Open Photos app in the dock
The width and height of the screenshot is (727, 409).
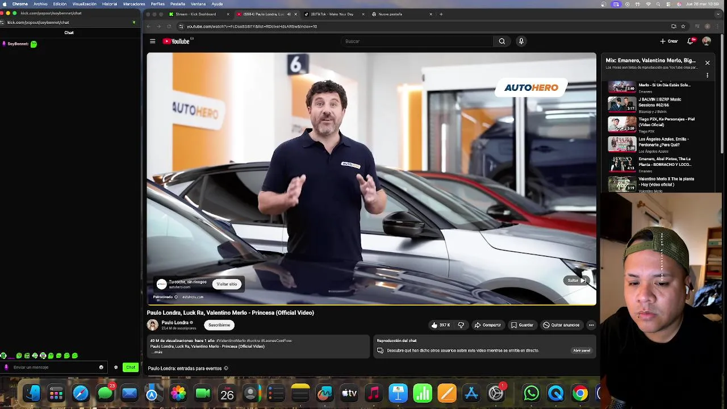tap(178, 393)
